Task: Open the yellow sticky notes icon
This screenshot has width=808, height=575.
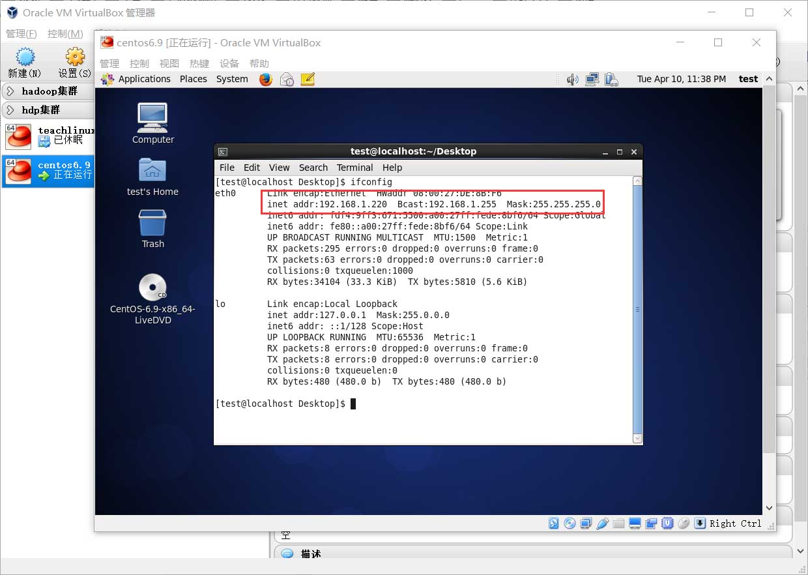Action: [x=308, y=79]
